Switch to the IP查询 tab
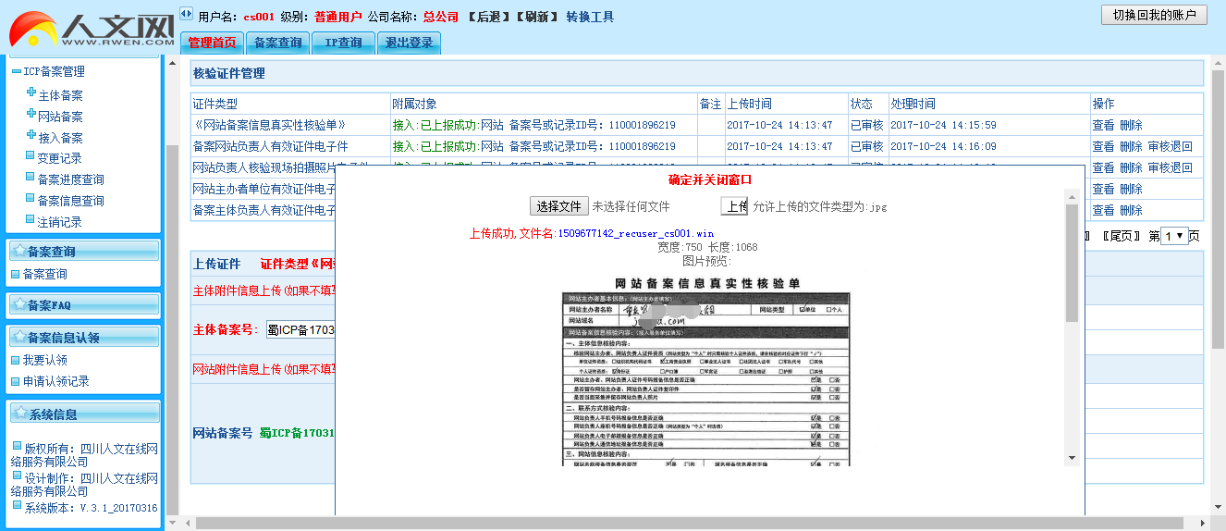Image resolution: width=1226 pixels, height=531 pixels. pyautogui.click(x=343, y=43)
